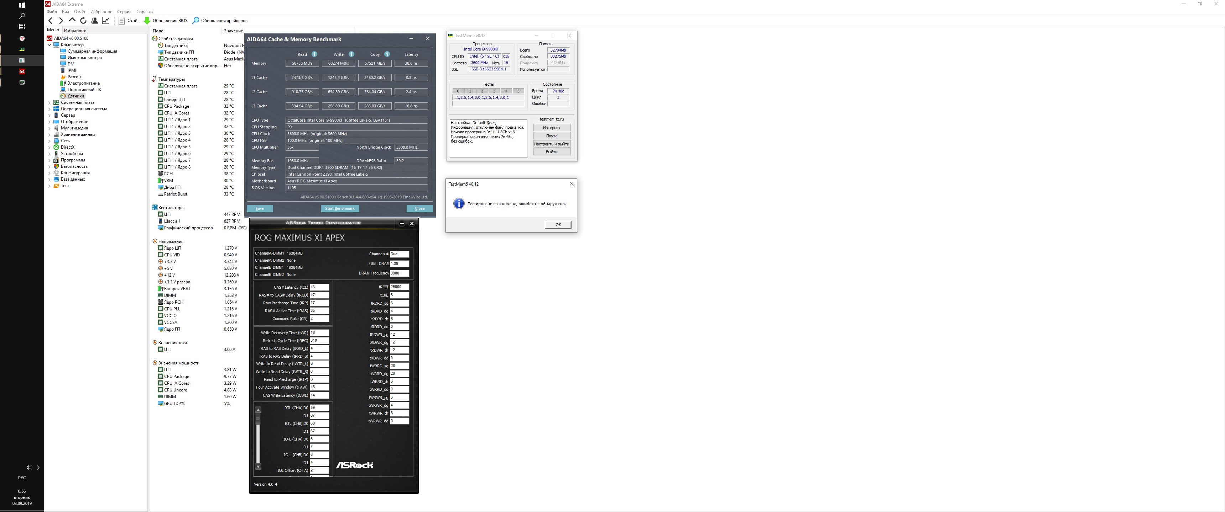This screenshot has width=1225, height=512.
Task: Click the Back navigation arrow
Action: 51,20
